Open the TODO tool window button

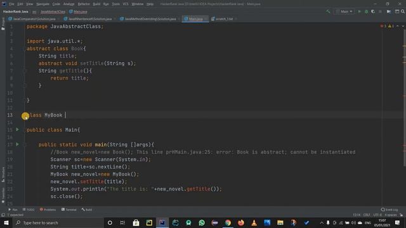pos(28,210)
